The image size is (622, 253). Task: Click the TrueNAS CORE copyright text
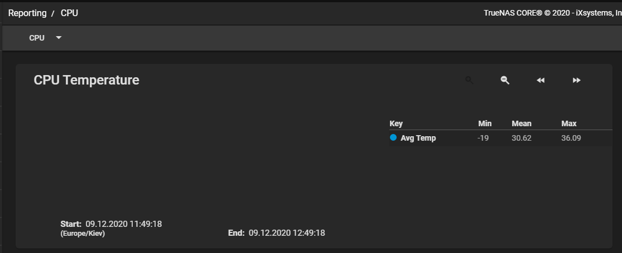[x=553, y=13]
